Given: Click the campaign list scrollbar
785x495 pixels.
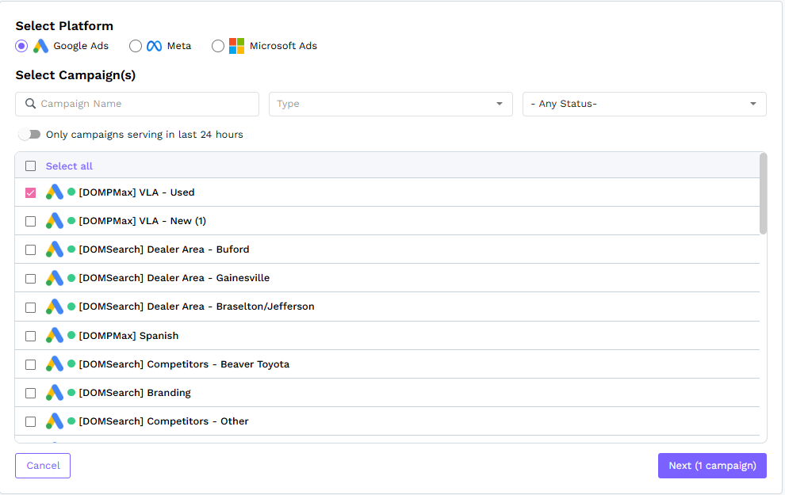Looking at the screenshot, I should 763,194.
